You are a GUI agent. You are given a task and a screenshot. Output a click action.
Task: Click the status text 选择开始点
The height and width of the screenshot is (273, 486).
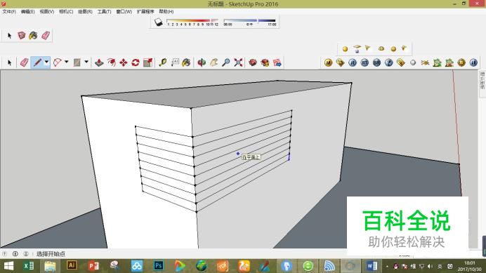(51, 254)
